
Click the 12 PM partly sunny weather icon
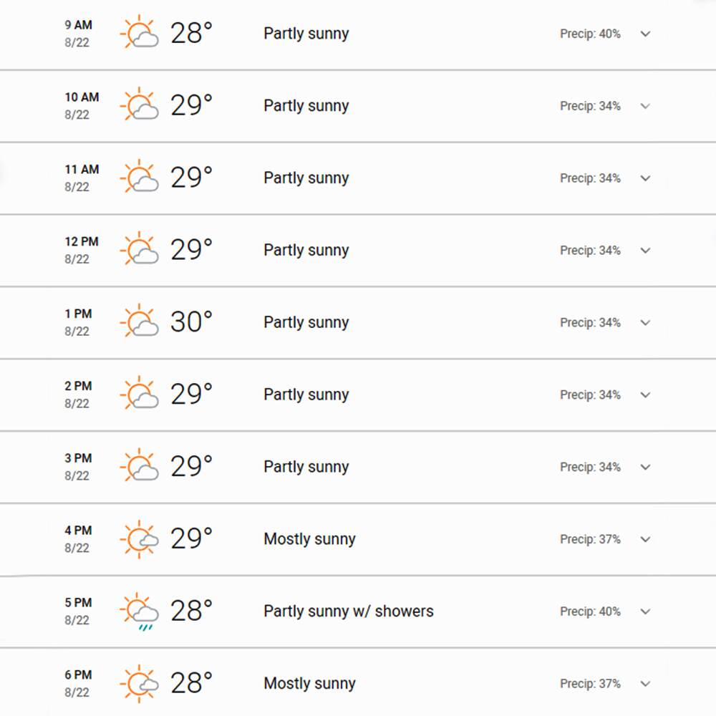tap(140, 248)
